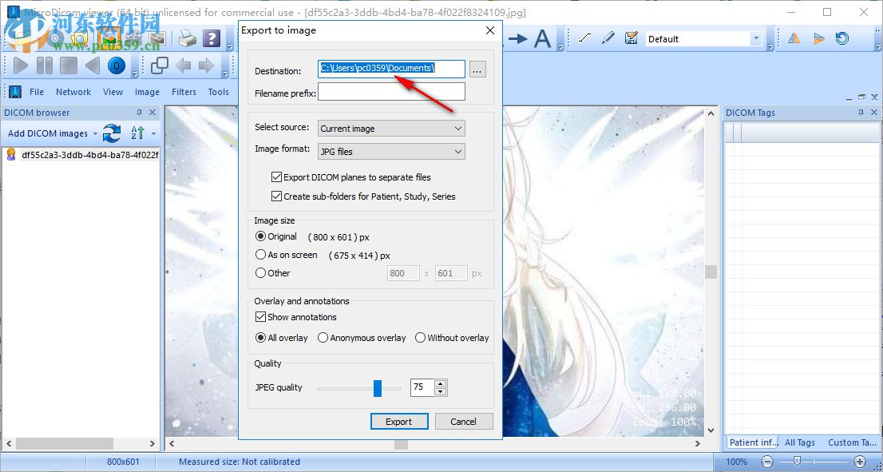The height and width of the screenshot is (472, 883).
Task: Click the overlapping windows icon
Action: pyautogui.click(x=160, y=66)
